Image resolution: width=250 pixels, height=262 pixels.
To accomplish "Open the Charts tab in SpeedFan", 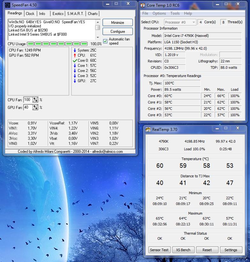I will tap(93, 14).
